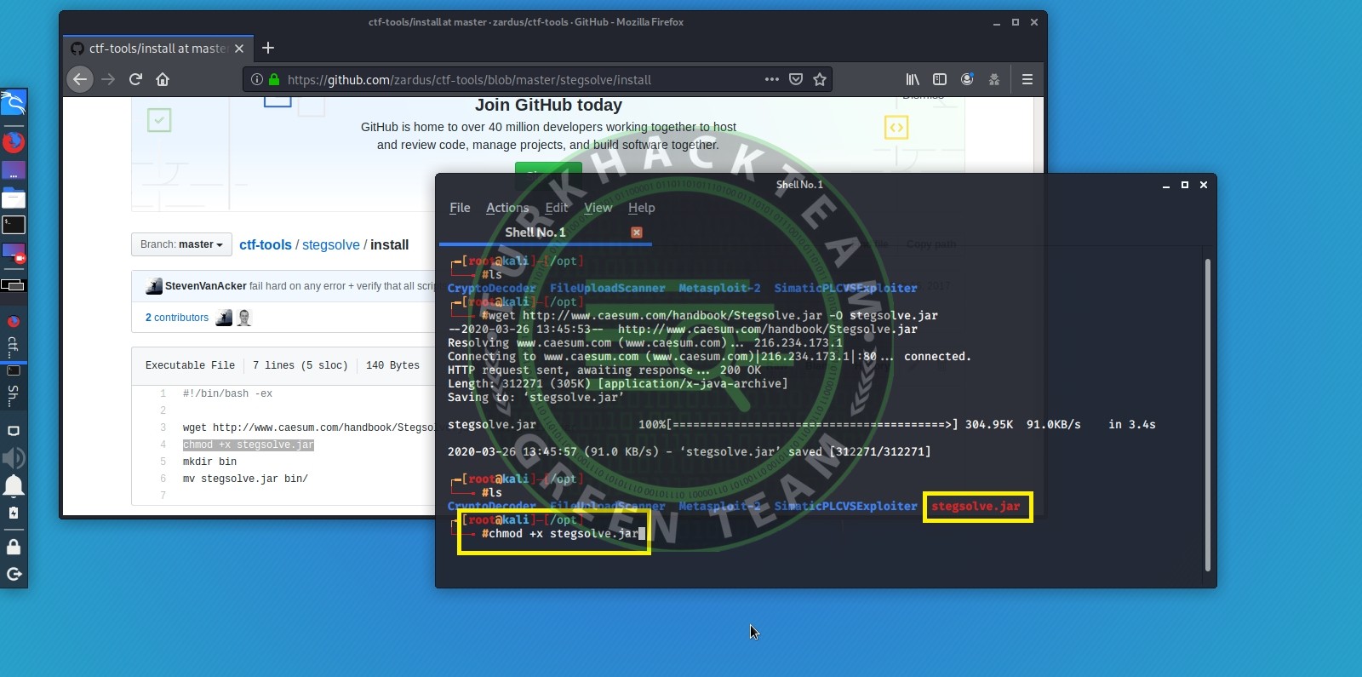1362x677 pixels.
Task: Switch to Shell window item in dock
Action: [13, 387]
